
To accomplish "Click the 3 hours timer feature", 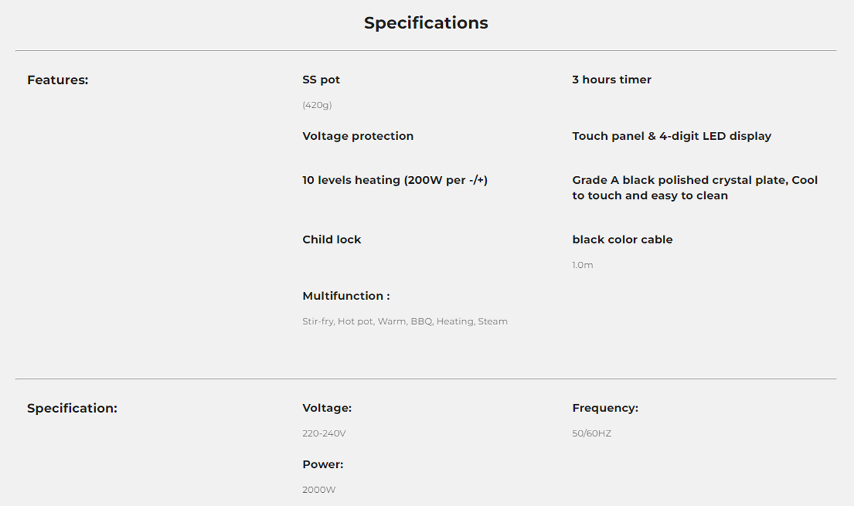I will [x=612, y=79].
